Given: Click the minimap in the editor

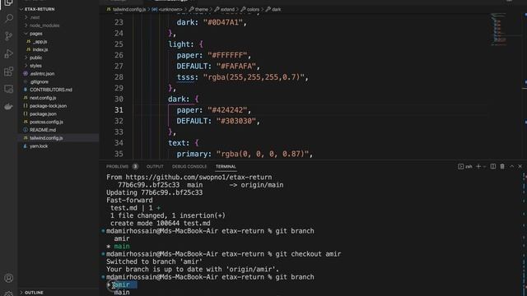Looking at the screenshot, I should [x=500, y=29].
